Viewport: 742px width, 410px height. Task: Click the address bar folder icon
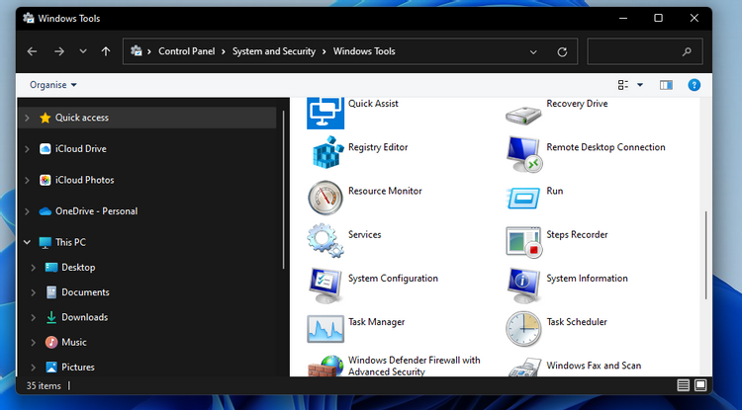(x=137, y=51)
